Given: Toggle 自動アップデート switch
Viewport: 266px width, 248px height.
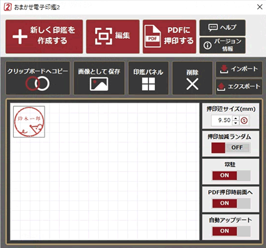Looking at the screenshot, I should tap(231, 231).
